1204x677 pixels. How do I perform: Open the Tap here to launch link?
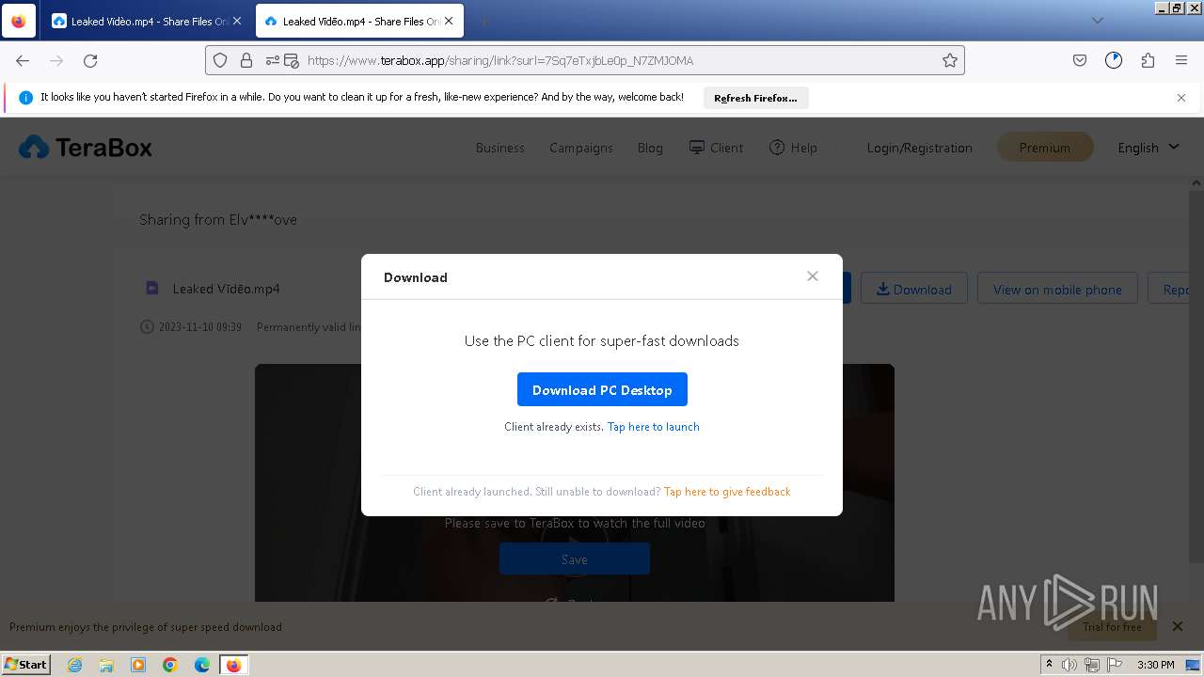(x=654, y=427)
